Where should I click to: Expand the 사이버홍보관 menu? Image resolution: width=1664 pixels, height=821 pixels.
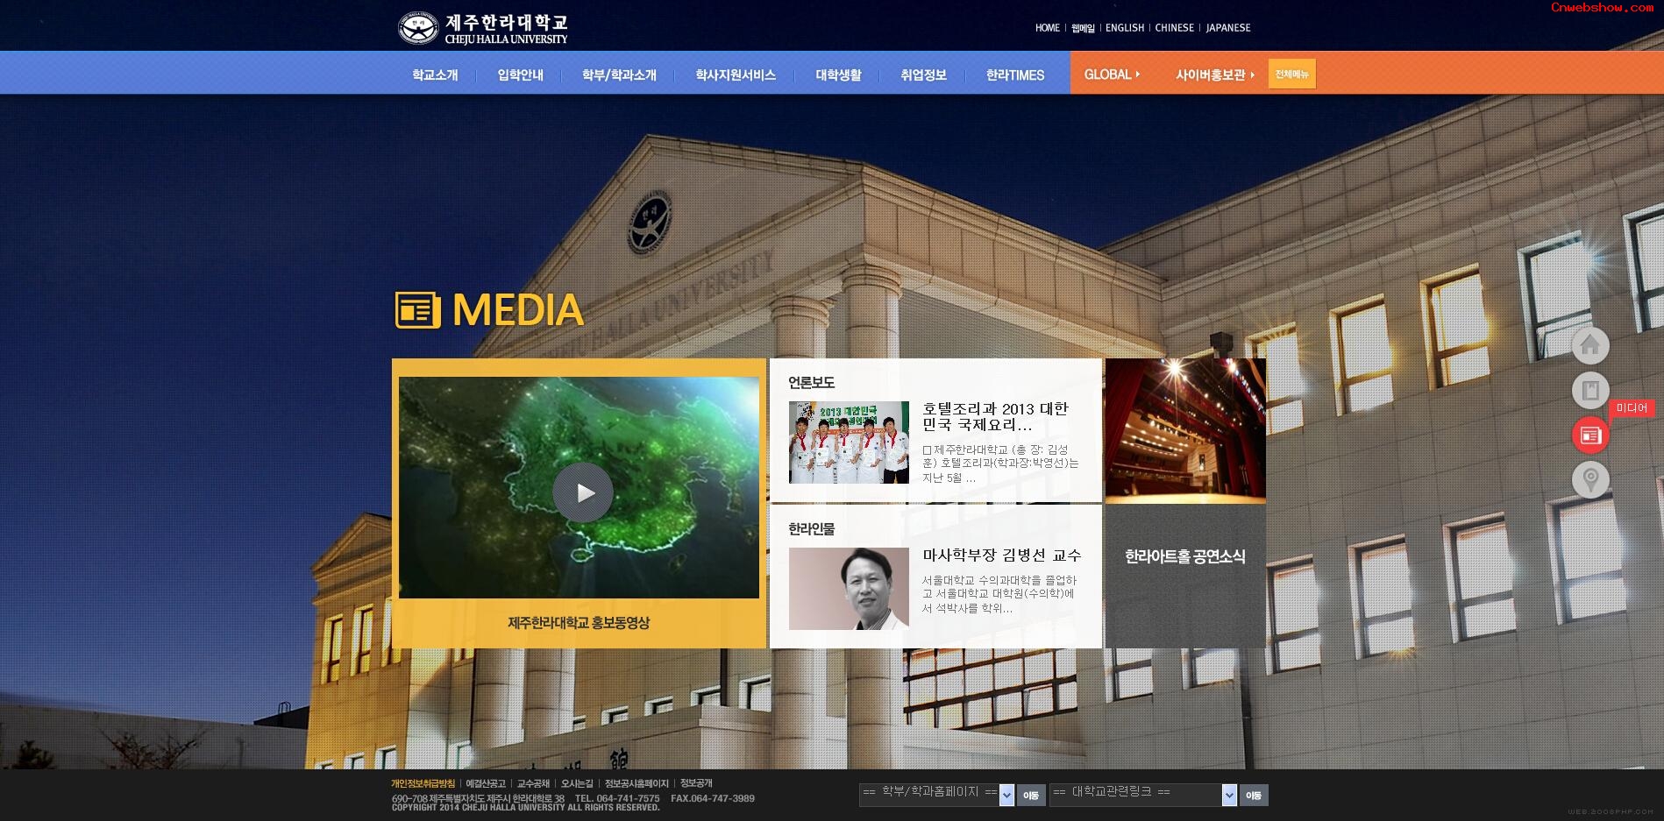1214,74
